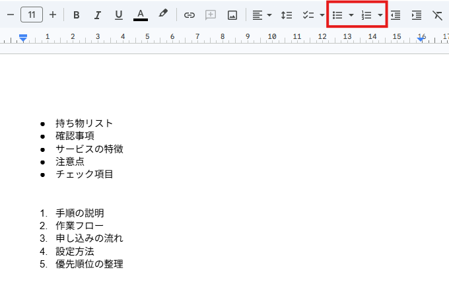Open the highlight color pen tool
Image resolution: width=449 pixels, height=282 pixels.
coord(163,13)
